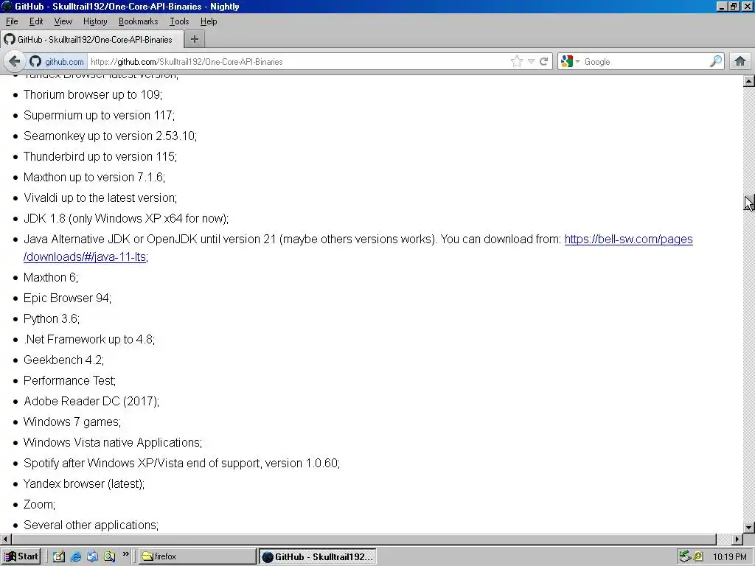Reload the page with the refresh icon
755x566 pixels.
pyautogui.click(x=543, y=62)
